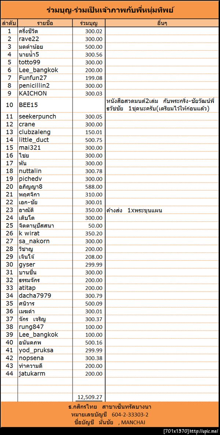
Task: Select the 'ร่วมบุญ' column header
Action: click(88, 23)
